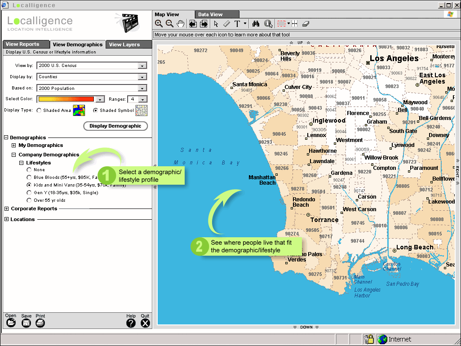Select the Text label tool
Viewport: 461px width, 346px height.
click(x=237, y=24)
